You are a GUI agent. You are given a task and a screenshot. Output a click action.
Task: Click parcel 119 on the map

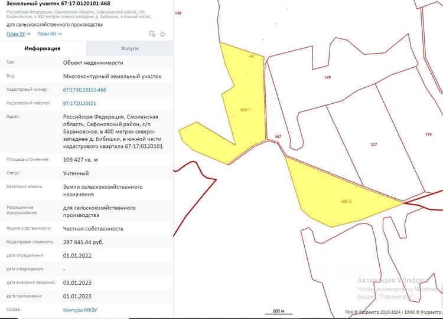click(x=428, y=134)
